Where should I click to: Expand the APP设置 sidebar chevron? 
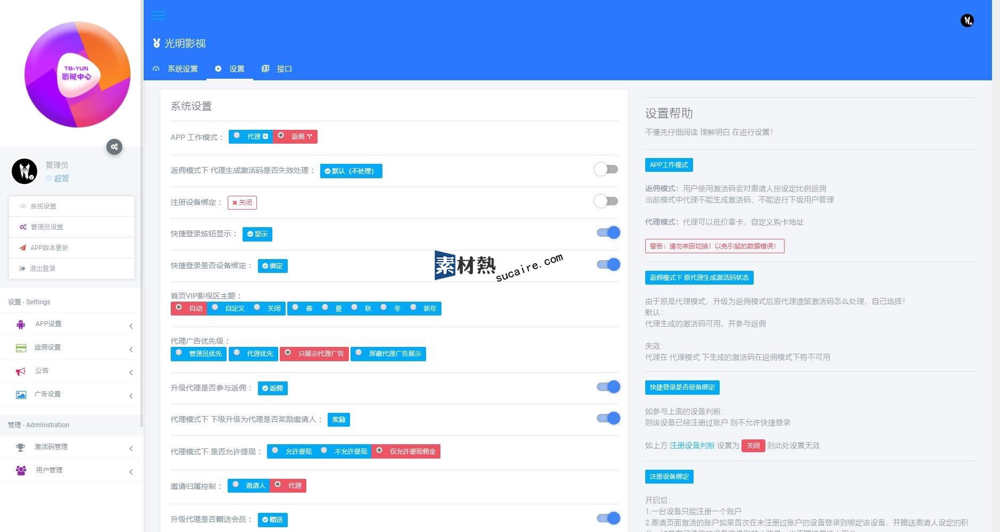131,326
